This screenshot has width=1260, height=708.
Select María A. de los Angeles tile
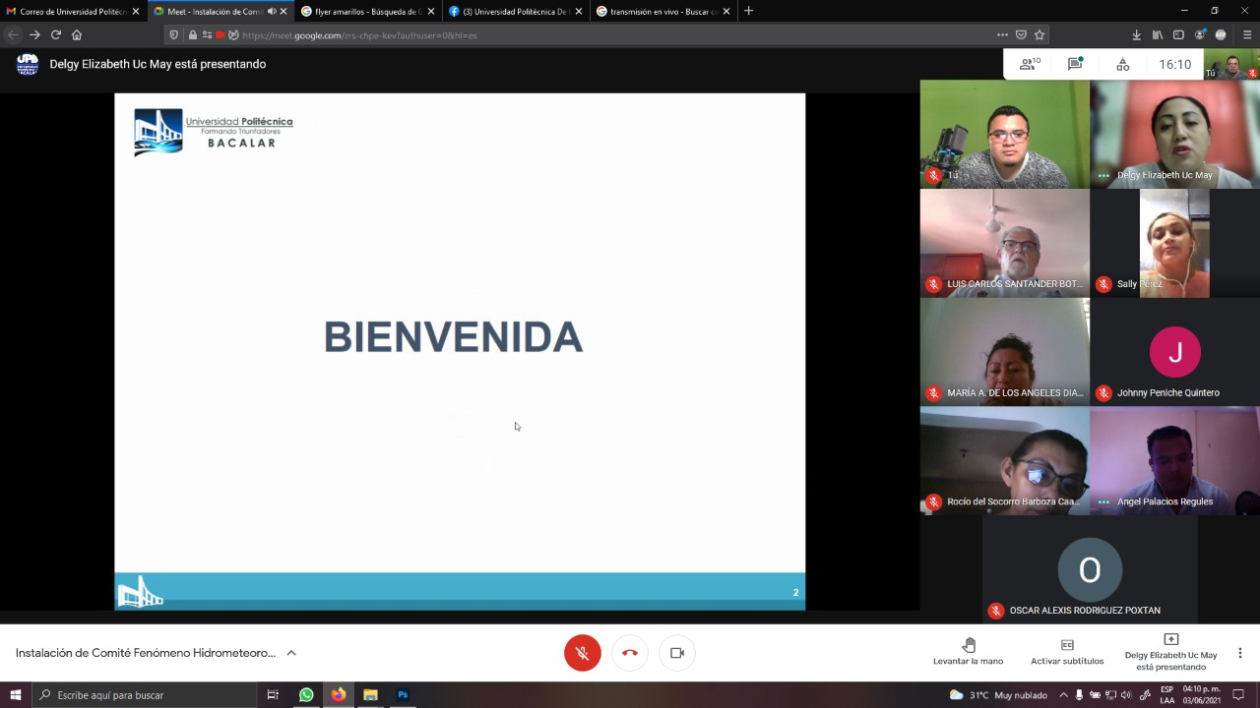(x=1005, y=352)
